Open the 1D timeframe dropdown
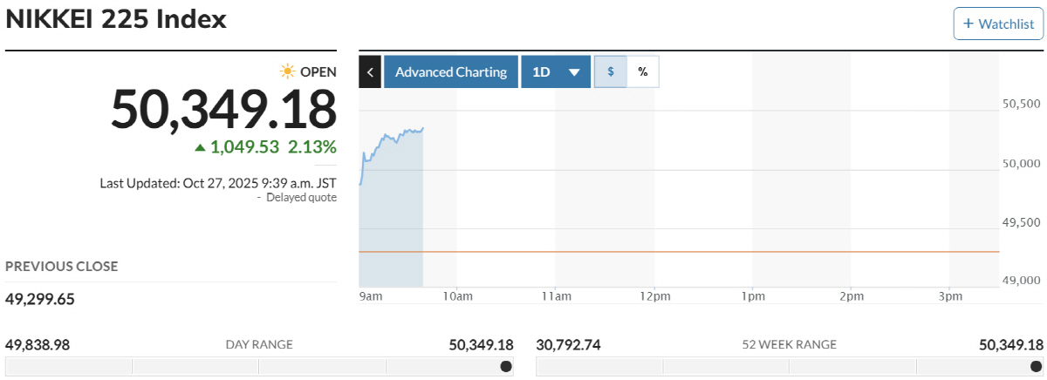The height and width of the screenshot is (380, 1047). point(556,72)
